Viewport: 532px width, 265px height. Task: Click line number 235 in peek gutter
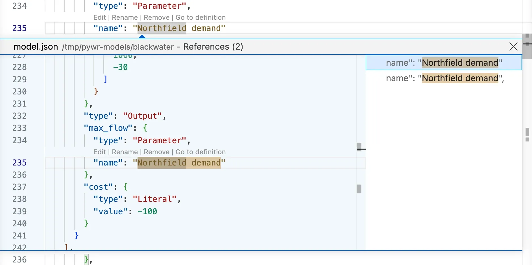click(x=19, y=163)
